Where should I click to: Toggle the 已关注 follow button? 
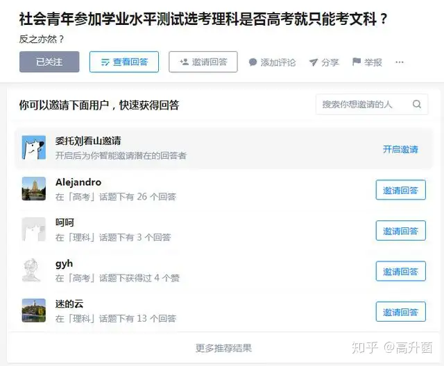49,62
